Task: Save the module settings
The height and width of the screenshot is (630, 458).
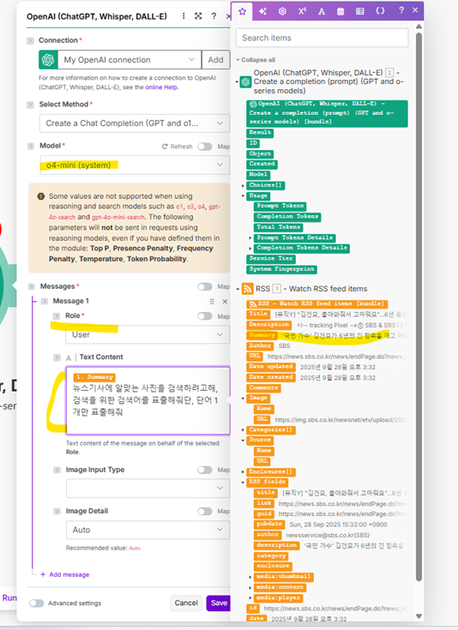Action: pyautogui.click(x=219, y=603)
